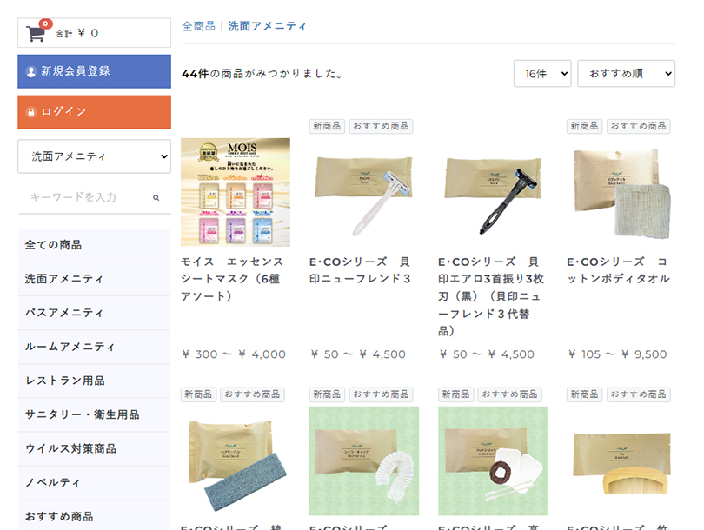The width and height of the screenshot is (704, 530).
Task: Open white razor 貝印ニューフレンド3 image
Action: point(363,192)
